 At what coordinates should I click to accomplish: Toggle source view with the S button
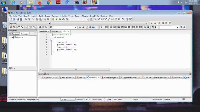click(x=153, y=27)
